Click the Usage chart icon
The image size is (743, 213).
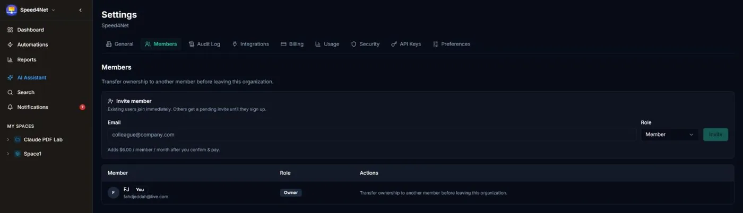(x=318, y=44)
